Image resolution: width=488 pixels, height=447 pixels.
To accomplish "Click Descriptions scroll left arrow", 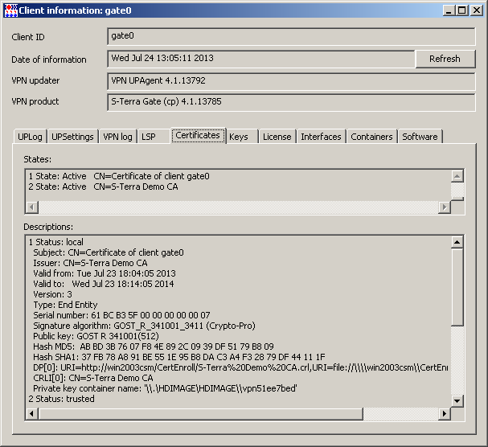I will tap(32, 414).
